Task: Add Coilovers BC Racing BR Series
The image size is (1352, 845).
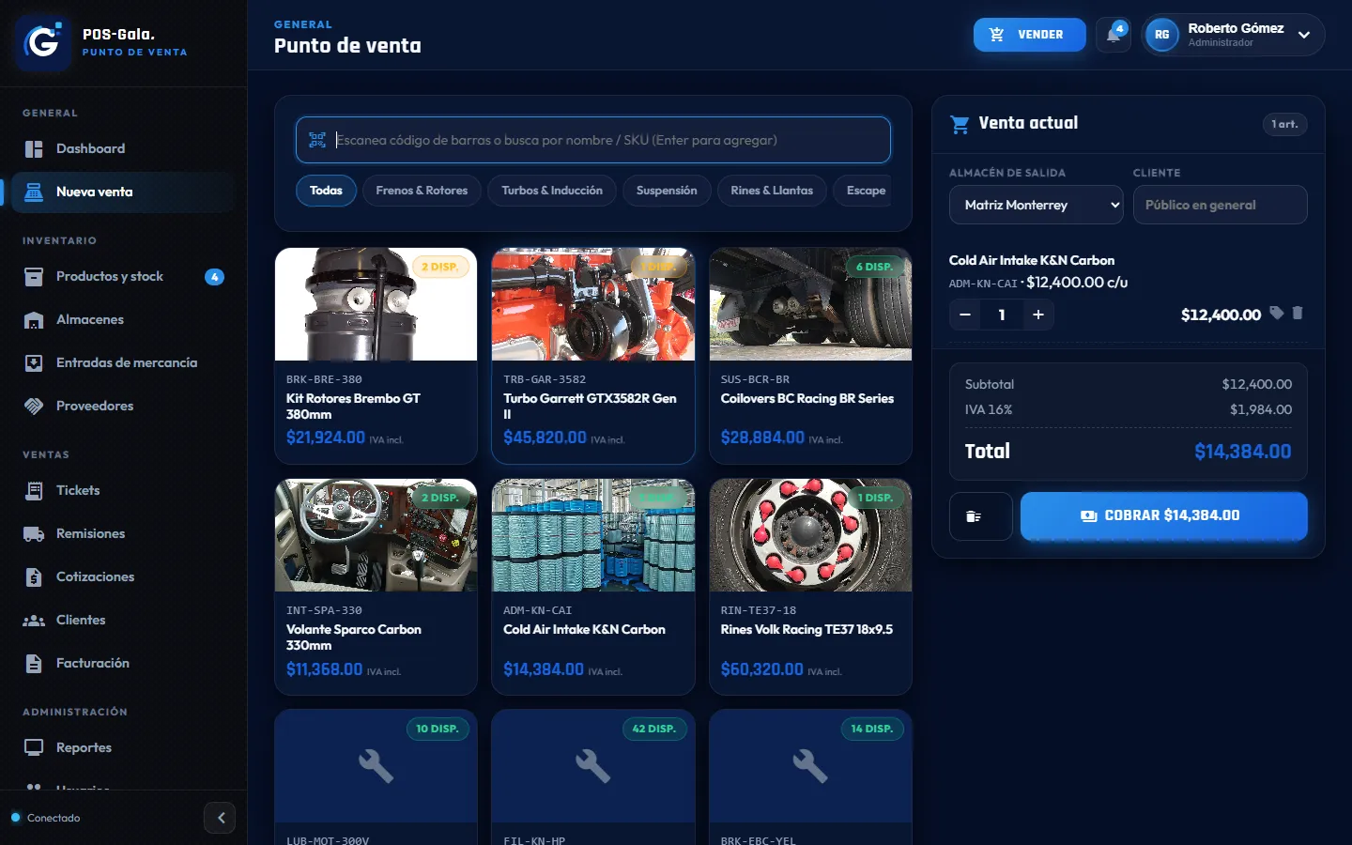Action: coord(810,356)
